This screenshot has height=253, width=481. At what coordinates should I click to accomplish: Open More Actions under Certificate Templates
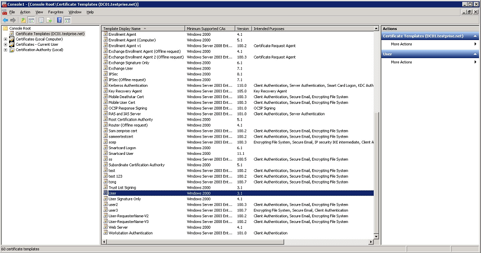pos(401,44)
